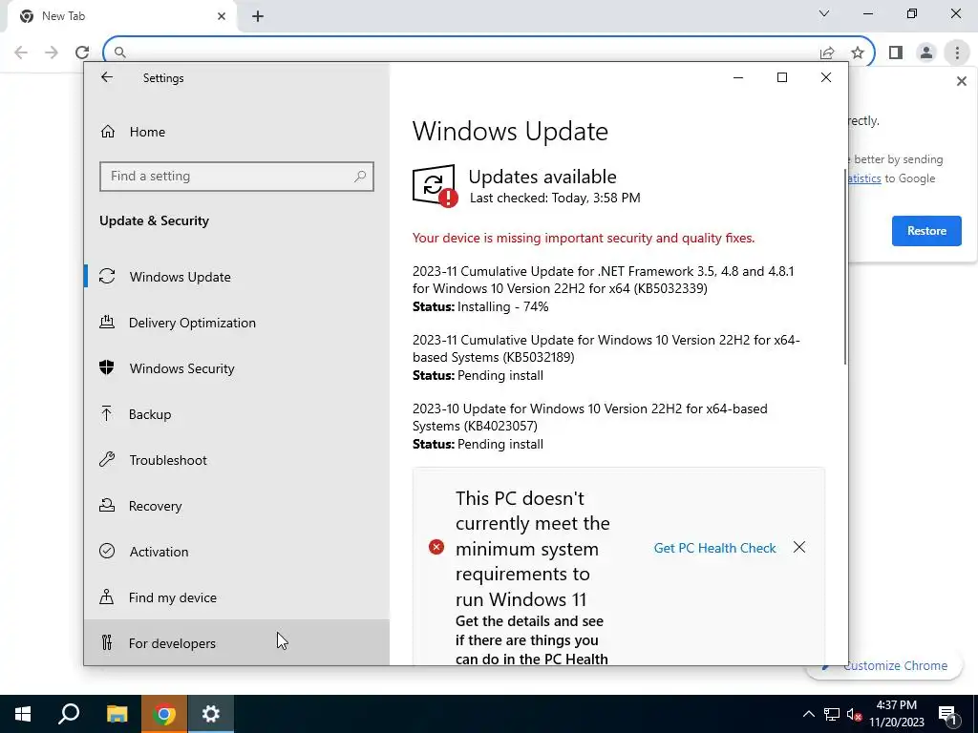
Task: Click the statistics link in Chrome popup
Action: 864,178
